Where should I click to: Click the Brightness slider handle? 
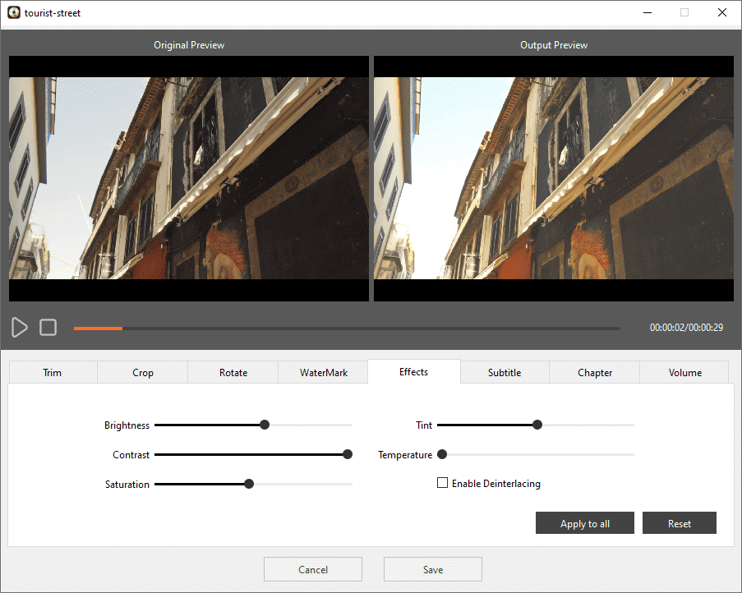[x=265, y=425]
